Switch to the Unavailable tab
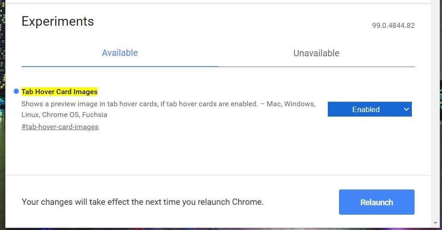Viewport: 442px width, 230px height. pyautogui.click(x=316, y=53)
